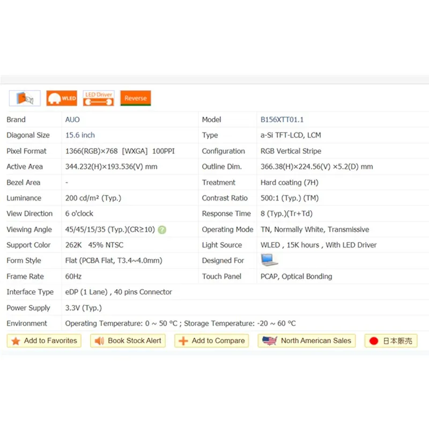The image size is (429, 429).
Task: Select the luminance value 200 cd/m²
Action: pos(82,198)
